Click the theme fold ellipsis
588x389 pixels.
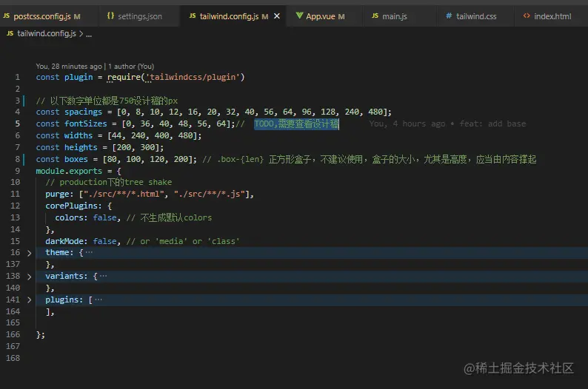point(89,253)
